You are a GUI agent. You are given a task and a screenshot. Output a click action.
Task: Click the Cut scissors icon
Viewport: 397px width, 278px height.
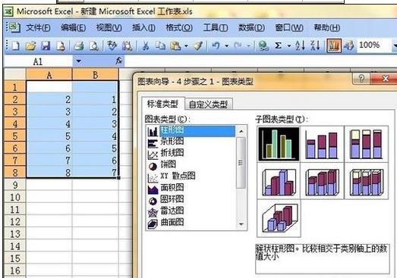click(145, 45)
